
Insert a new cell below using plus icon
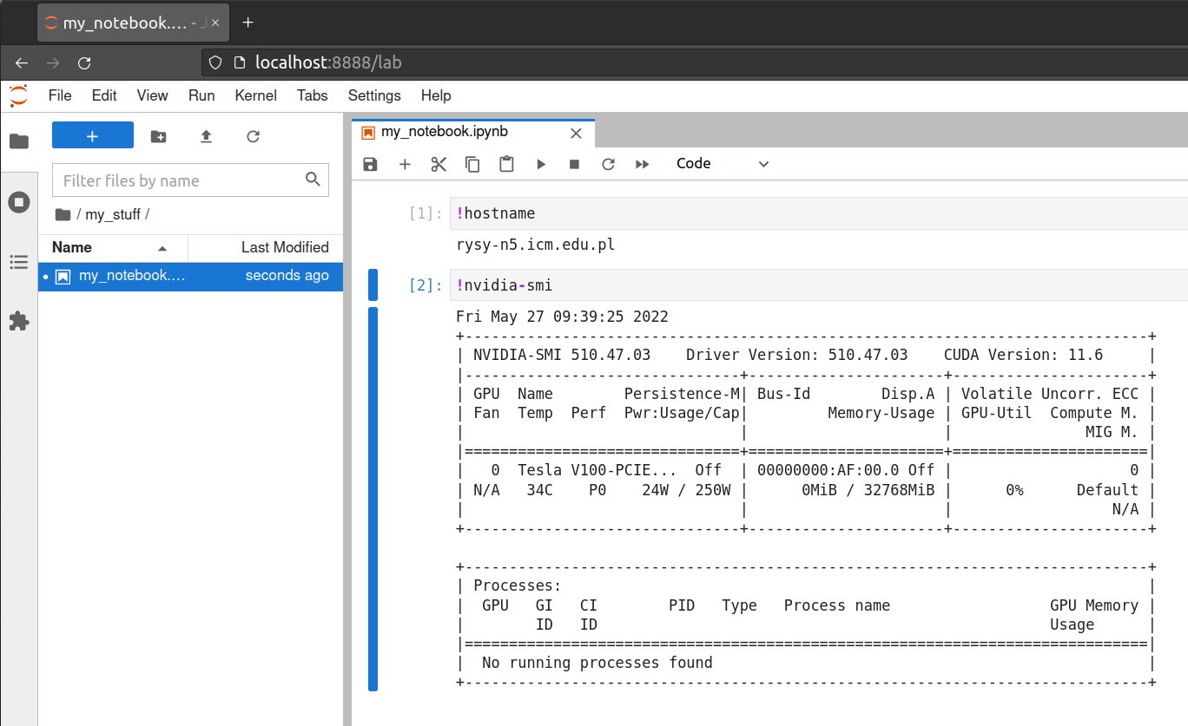[x=405, y=164]
